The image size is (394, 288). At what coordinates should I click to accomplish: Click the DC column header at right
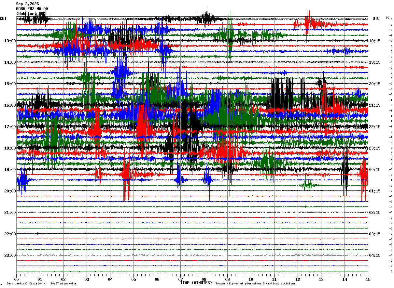387,18
